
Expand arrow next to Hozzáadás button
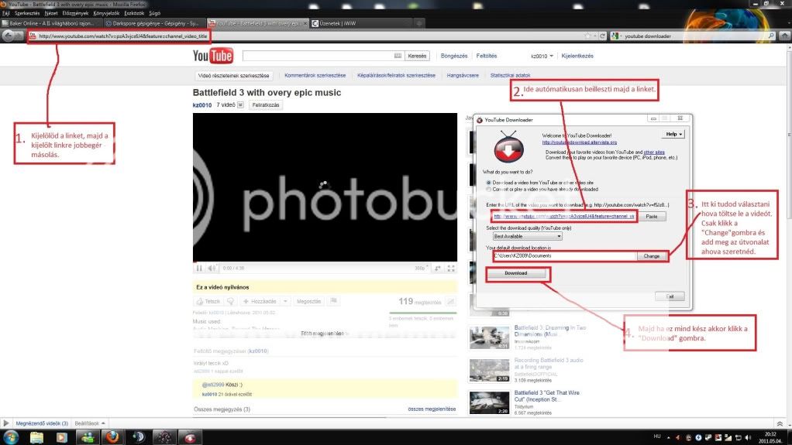[286, 301]
